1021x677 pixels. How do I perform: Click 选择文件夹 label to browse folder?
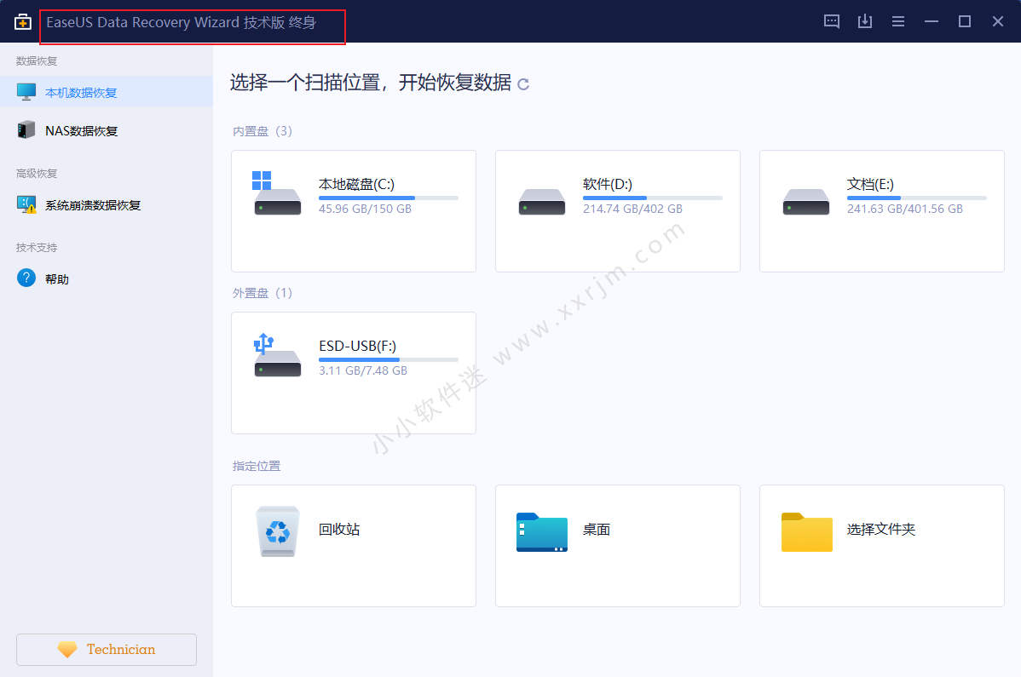tap(881, 530)
